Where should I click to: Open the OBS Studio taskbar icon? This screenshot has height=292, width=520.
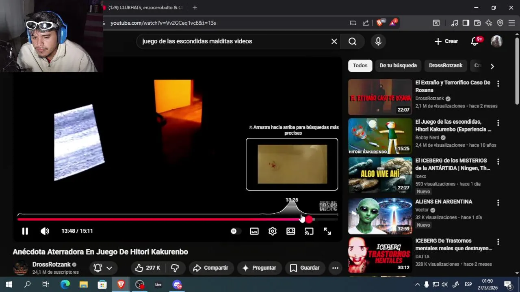pyautogui.click(x=140, y=285)
